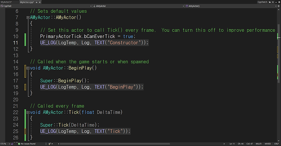Open the window options gear icon
Image resolution: width=281 pixels, height=146 pixels.
coord(279,2)
